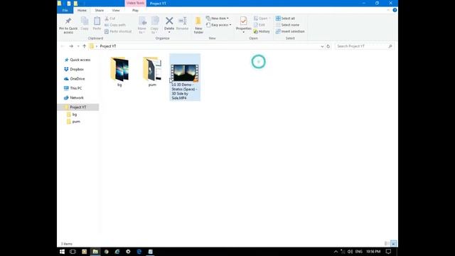Click Paste shortcut command
455x256 pixels.
[x=118, y=31]
